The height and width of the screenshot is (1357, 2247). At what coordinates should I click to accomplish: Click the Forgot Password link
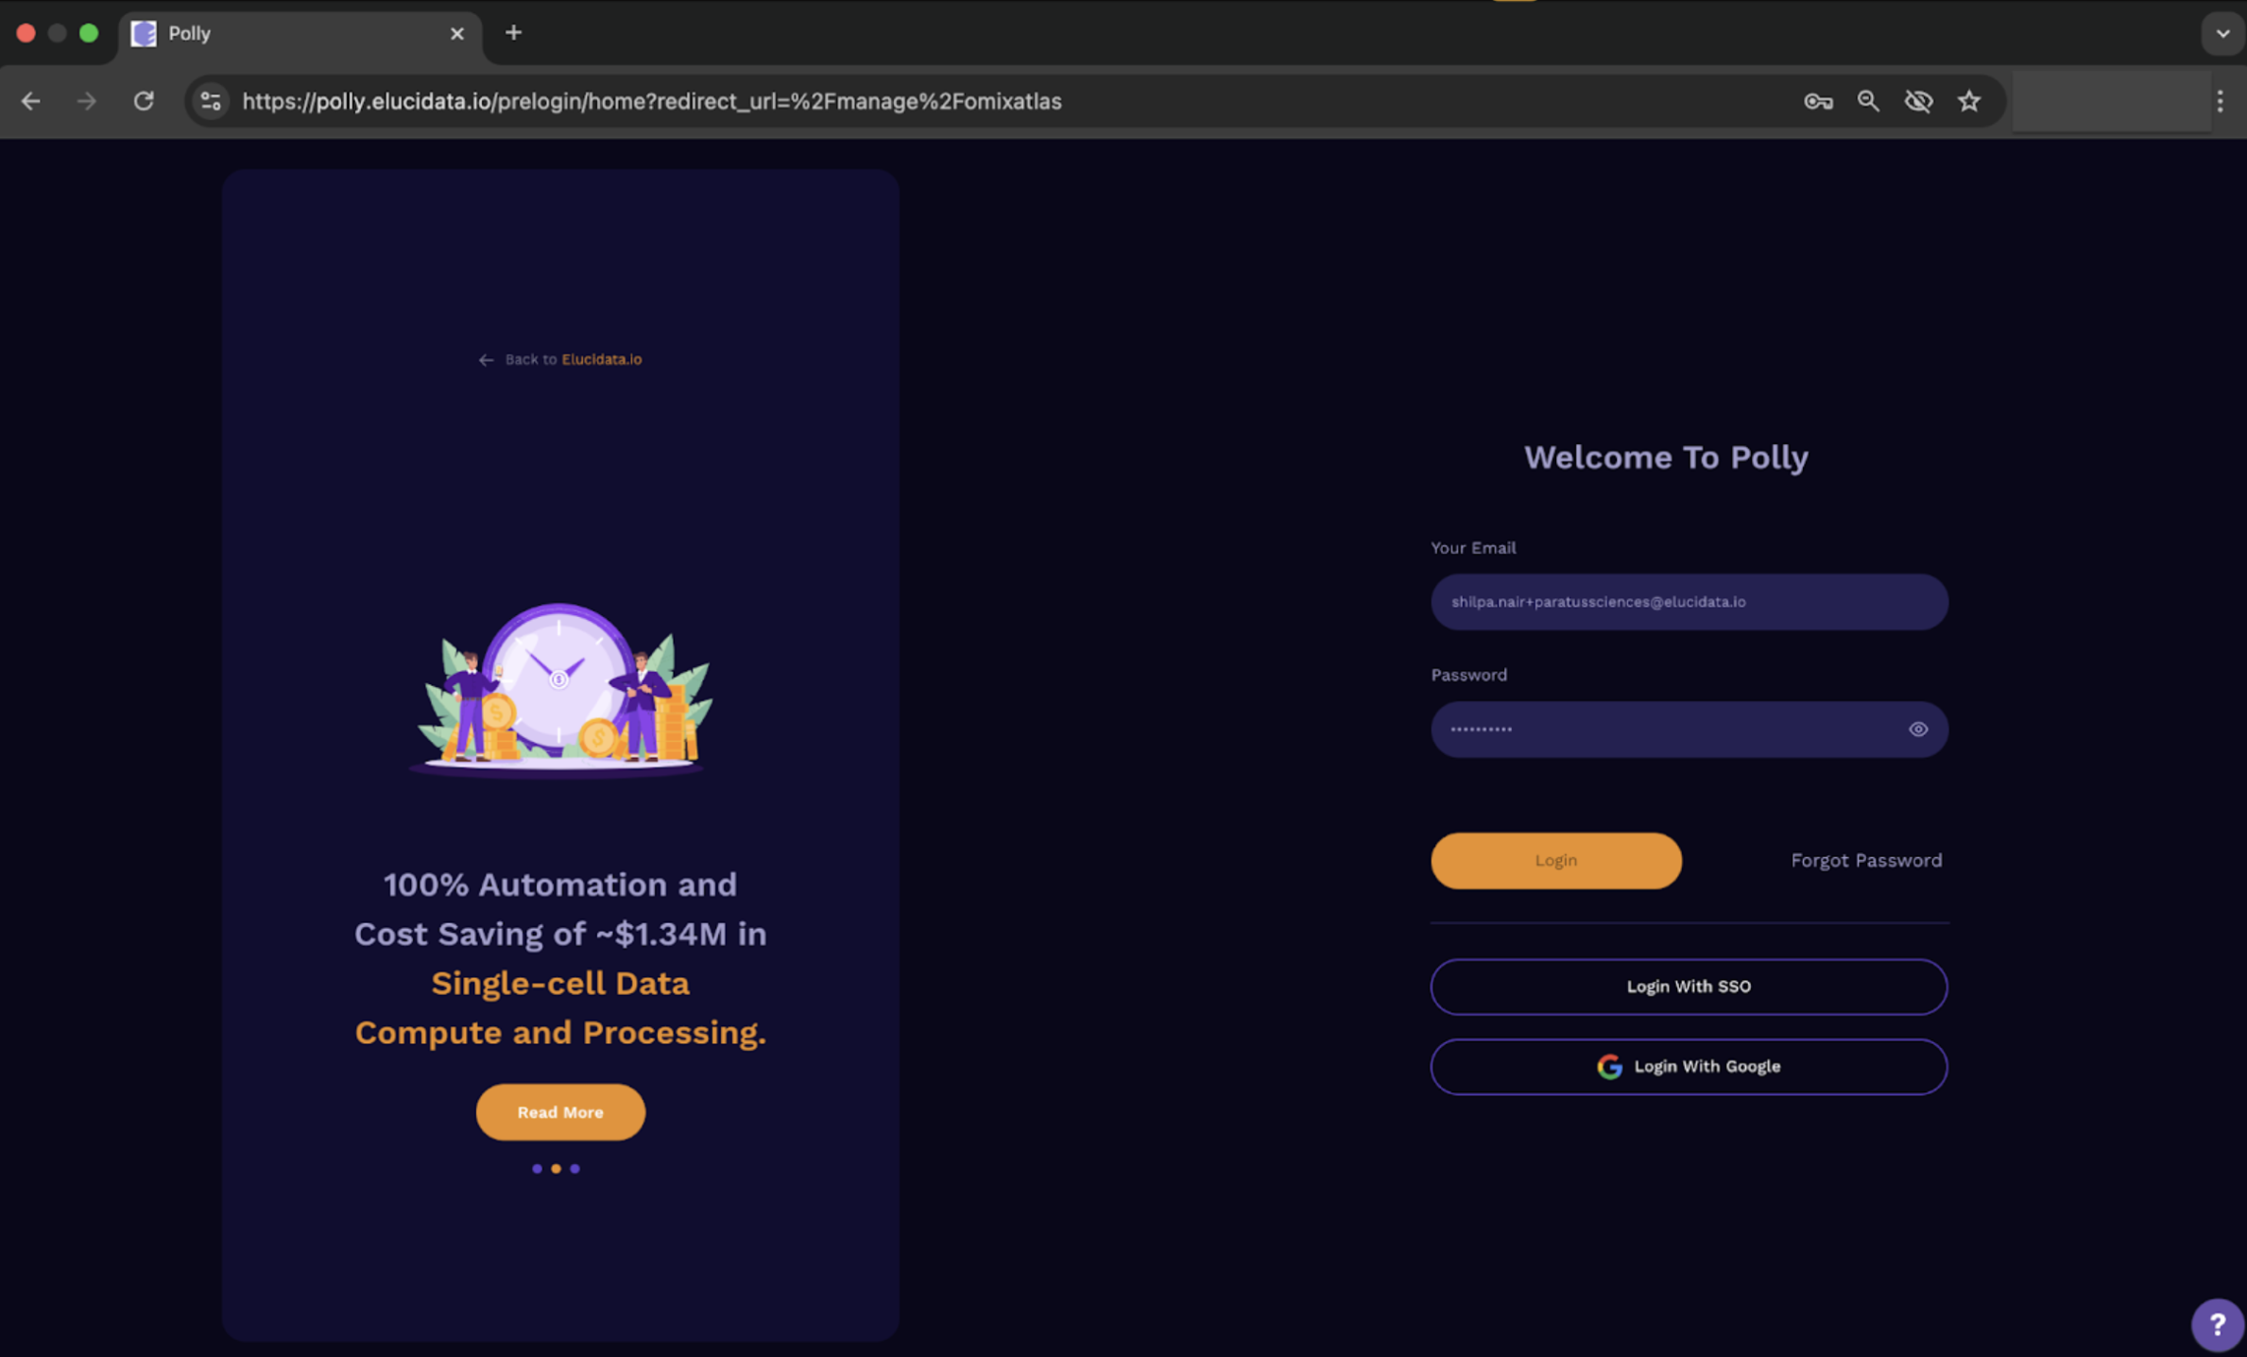pos(1866,860)
